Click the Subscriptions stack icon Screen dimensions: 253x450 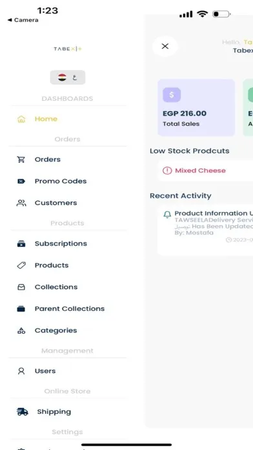(21, 244)
